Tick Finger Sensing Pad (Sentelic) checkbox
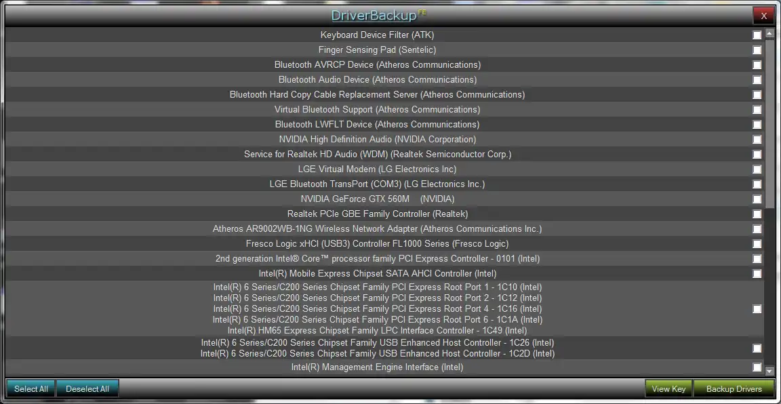Screen dimensions: 781x404 pos(757,49)
